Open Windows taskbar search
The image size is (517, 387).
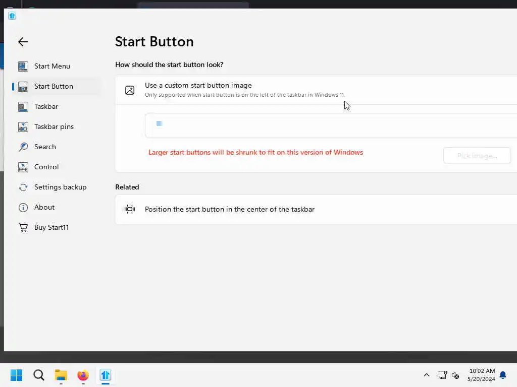pyautogui.click(x=38, y=375)
